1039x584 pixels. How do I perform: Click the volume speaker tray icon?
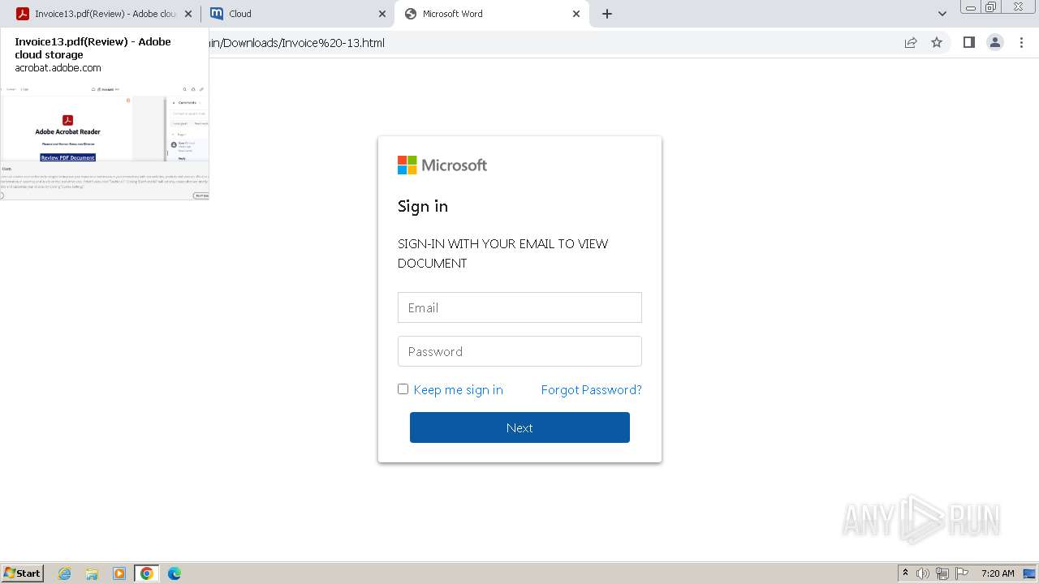(x=923, y=573)
